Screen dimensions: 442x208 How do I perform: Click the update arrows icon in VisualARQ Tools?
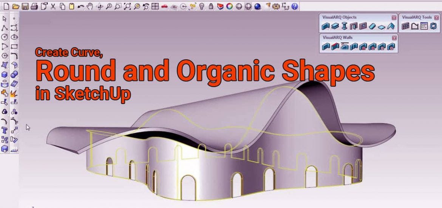433,26
